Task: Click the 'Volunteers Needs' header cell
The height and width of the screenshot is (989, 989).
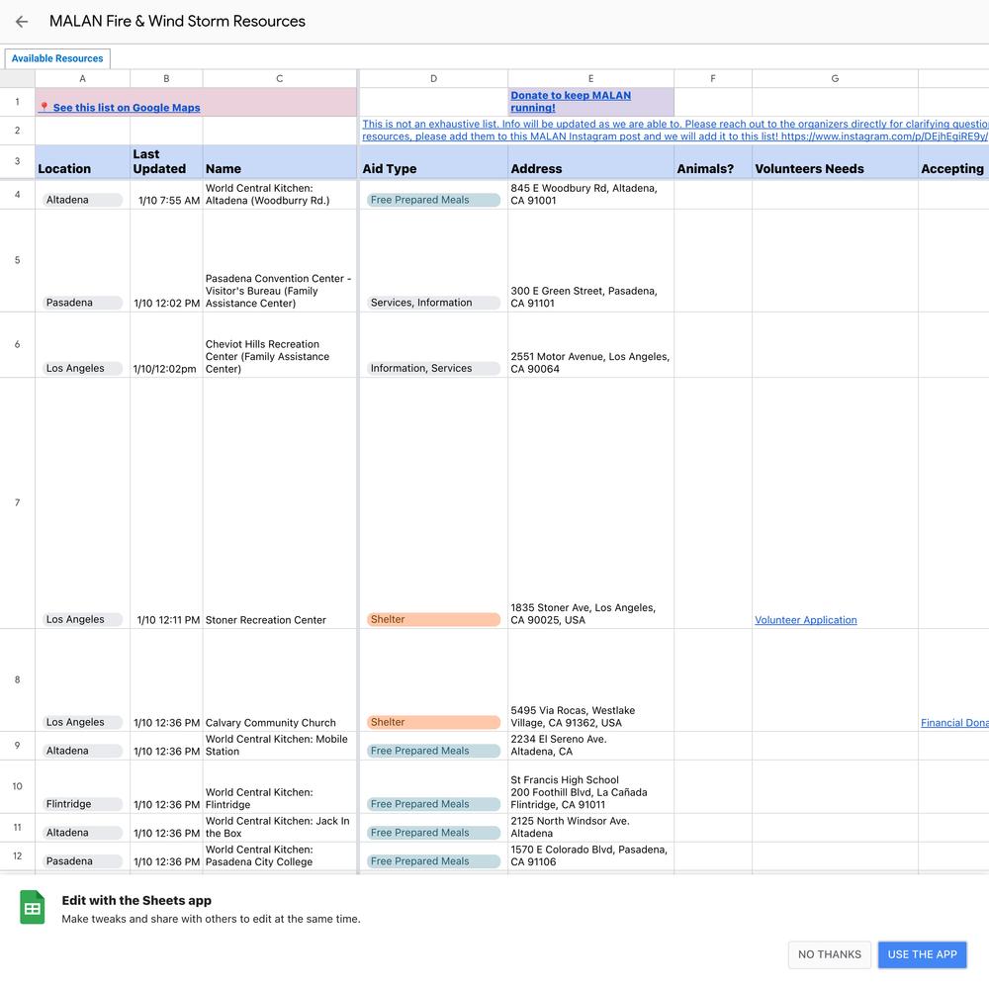Action: [835, 162]
